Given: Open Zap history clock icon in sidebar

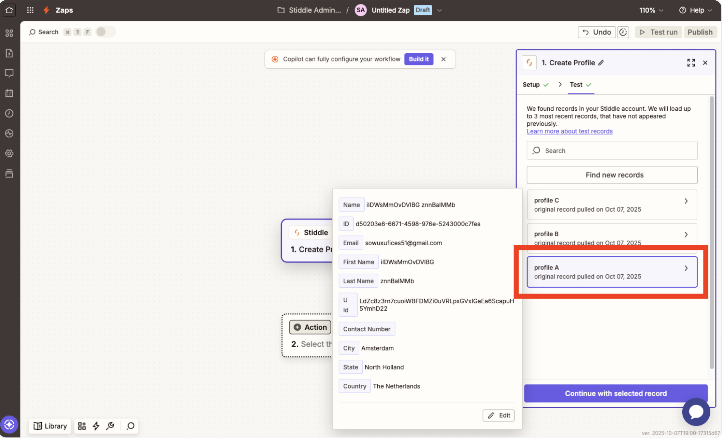Looking at the screenshot, I should pos(9,113).
